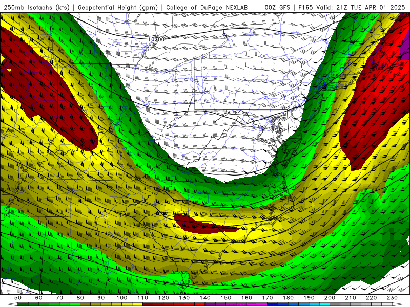Click the "21Z TUE APR 01 2025" valid time
The image size is (410, 307).
371,8
